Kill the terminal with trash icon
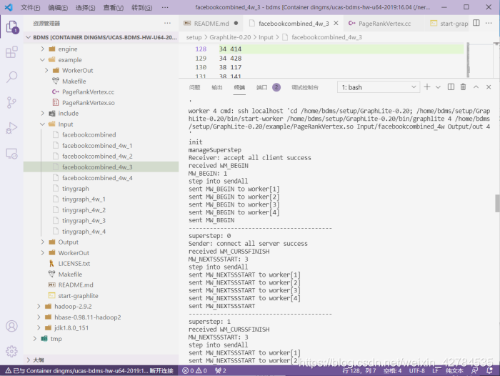Screen dimensions: 500x376 (x=463, y=86)
